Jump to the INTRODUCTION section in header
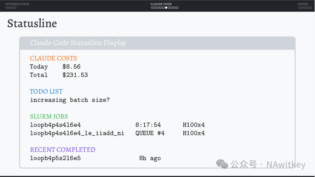Image resolution: width=315 pixels, height=177 pixels. coord(17,4)
